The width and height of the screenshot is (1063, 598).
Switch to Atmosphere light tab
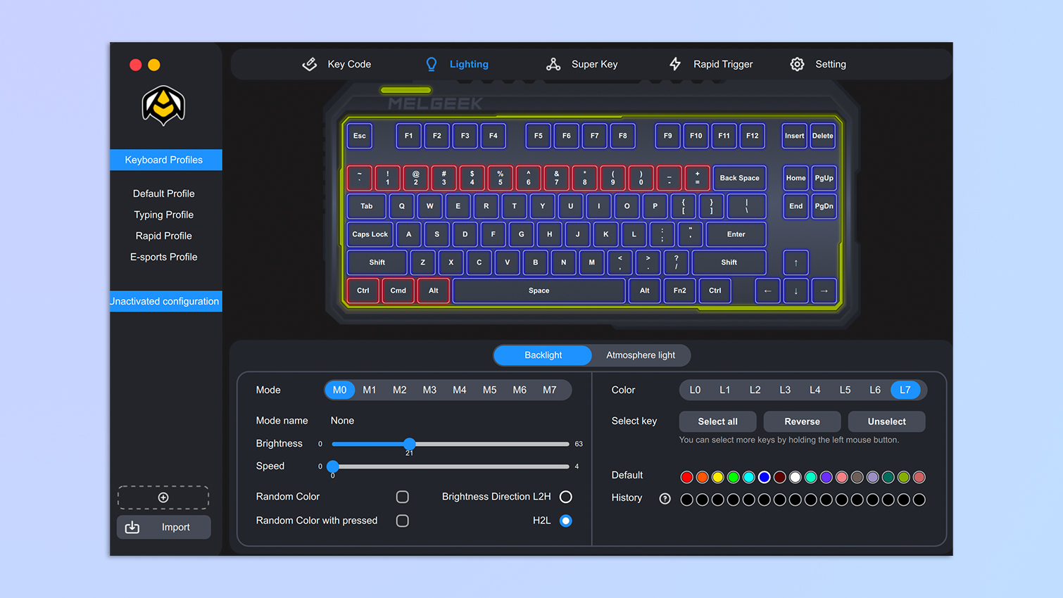pos(640,355)
